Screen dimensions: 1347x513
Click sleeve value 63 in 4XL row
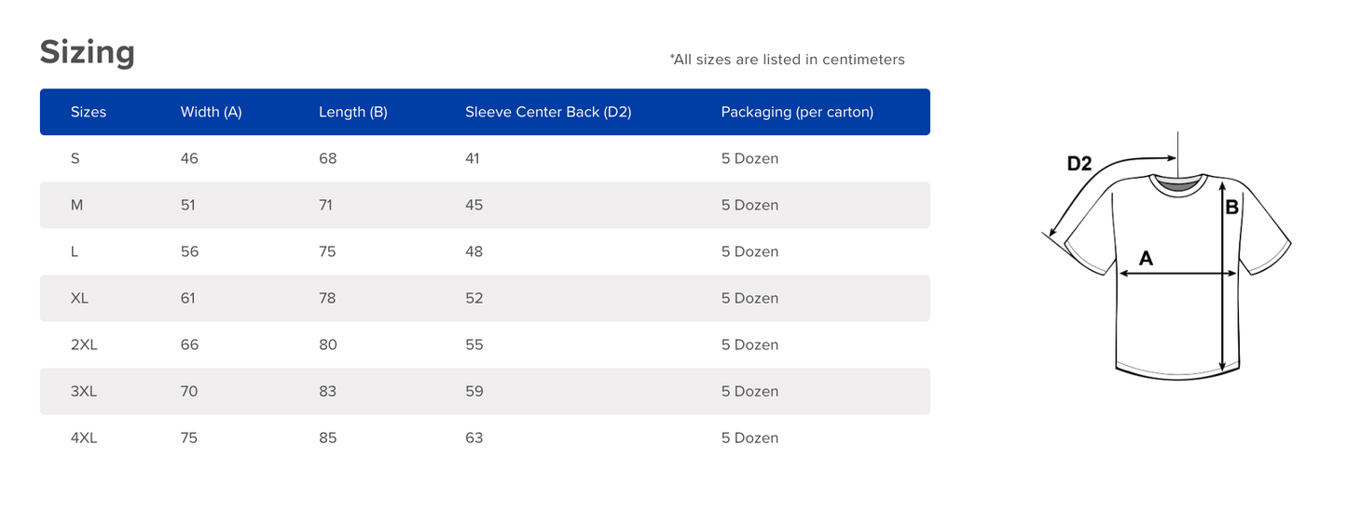tap(474, 438)
